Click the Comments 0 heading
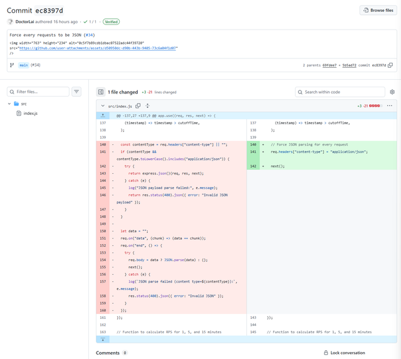 pyautogui.click(x=112, y=353)
